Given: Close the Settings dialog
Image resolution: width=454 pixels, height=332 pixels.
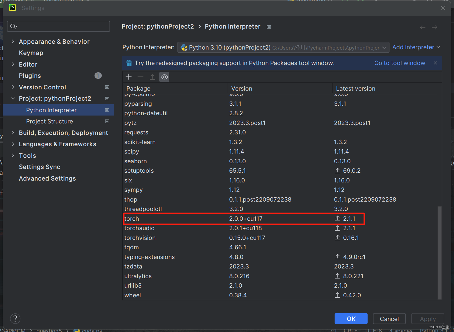Looking at the screenshot, I should click(x=443, y=8).
